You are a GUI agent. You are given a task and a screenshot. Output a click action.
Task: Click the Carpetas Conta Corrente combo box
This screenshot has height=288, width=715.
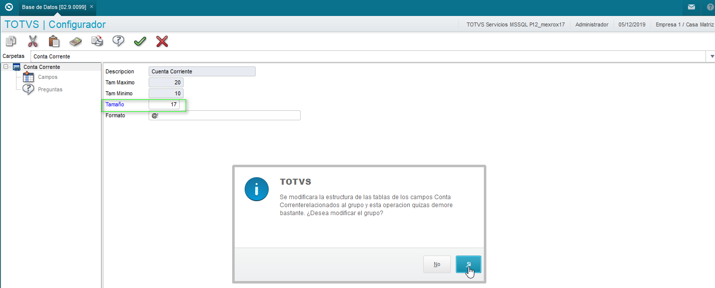[x=373, y=56]
